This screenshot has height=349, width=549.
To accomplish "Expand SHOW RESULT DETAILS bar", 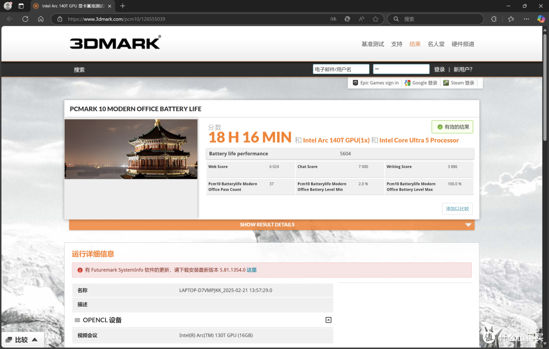I will 271,225.
